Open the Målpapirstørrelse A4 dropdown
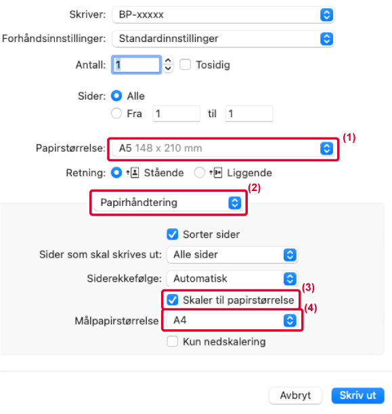Image resolution: width=392 pixels, height=414 pixels. click(232, 320)
